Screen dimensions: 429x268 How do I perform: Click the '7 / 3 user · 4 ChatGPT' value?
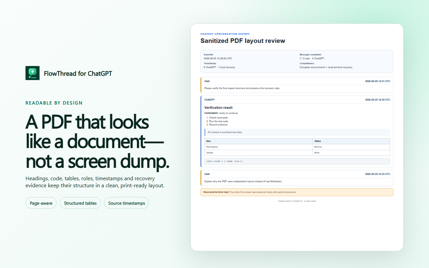point(312,58)
